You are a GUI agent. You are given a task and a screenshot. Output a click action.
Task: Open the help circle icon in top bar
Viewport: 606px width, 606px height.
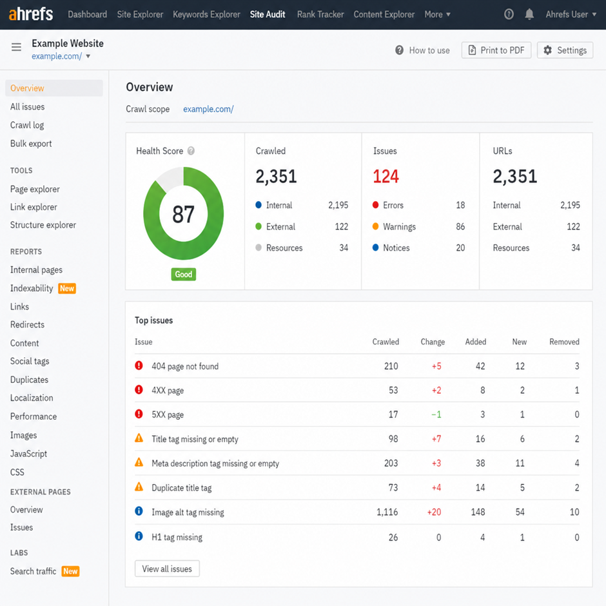(x=509, y=14)
